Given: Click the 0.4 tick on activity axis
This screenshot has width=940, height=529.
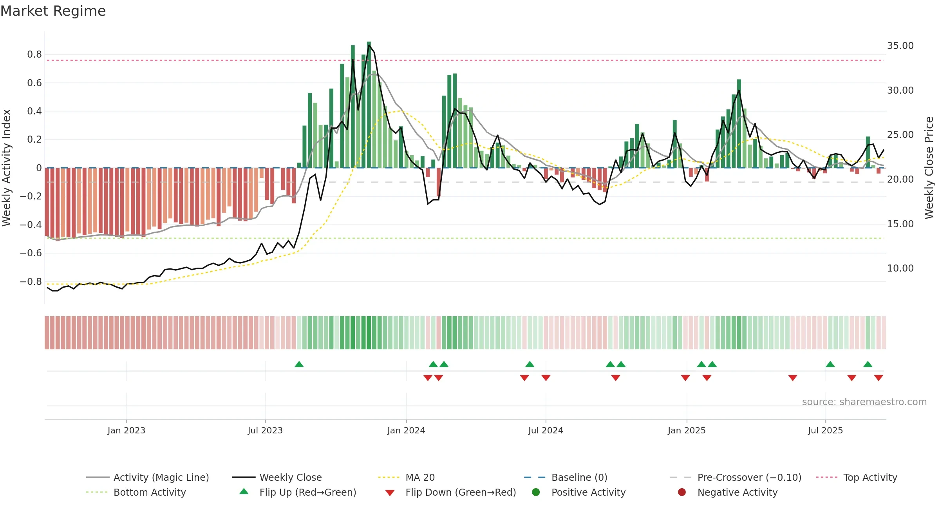Looking at the screenshot, I should (34, 111).
